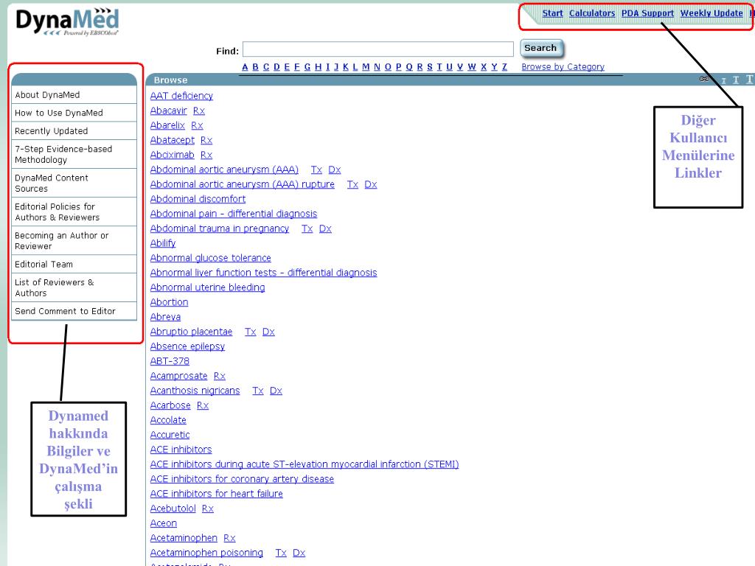Open ABT-378 topic link
The width and height of the screenshot is (755, 566).
(x=170, y=361)
